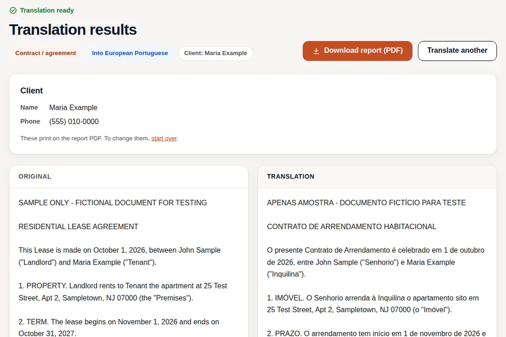Viewport: 506px width, 337px height.
Task: Click the Name field label
Action: pos(29,107)
